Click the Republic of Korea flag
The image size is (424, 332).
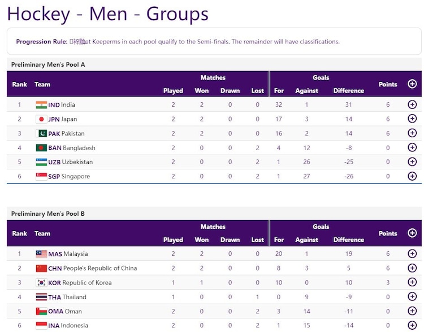(41, 283)
